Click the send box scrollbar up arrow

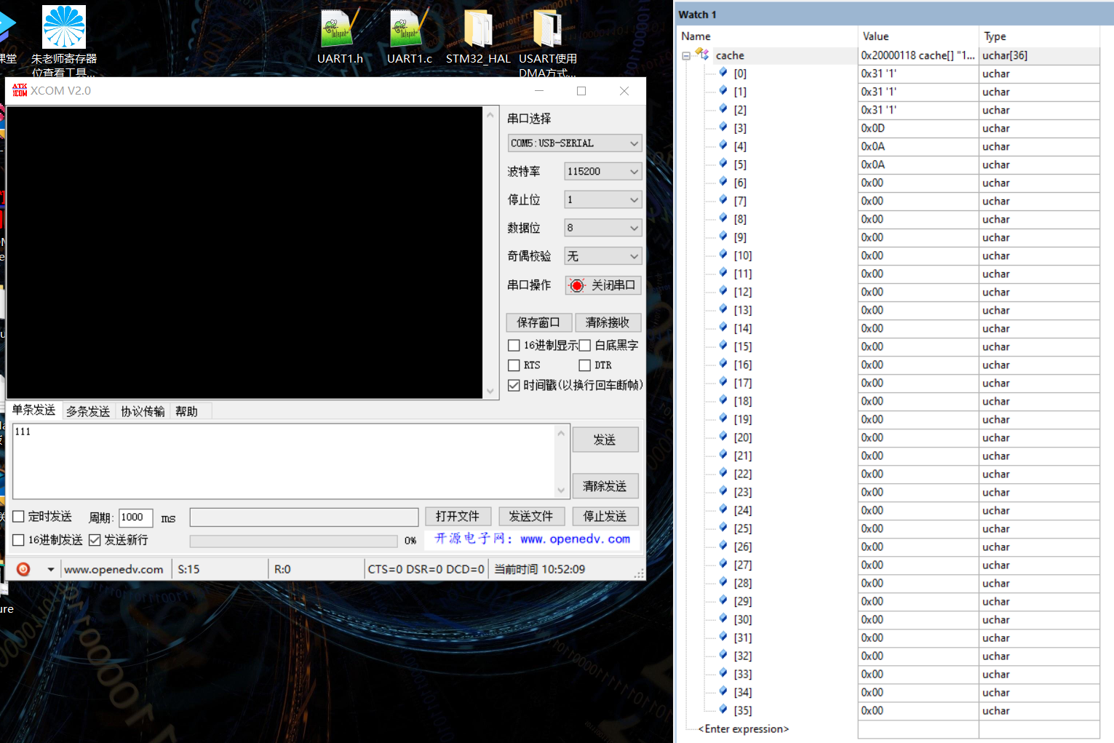click(x=561, y=433)
